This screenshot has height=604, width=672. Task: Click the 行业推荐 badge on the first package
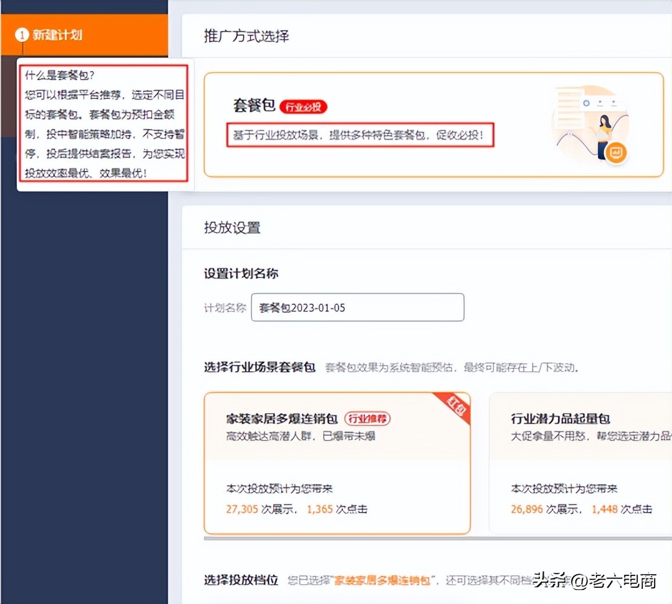point(368,419)
